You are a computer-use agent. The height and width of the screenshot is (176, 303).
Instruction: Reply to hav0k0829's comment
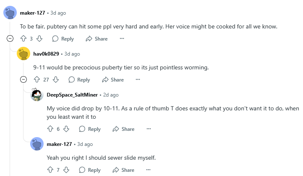(x=79, y=80)
